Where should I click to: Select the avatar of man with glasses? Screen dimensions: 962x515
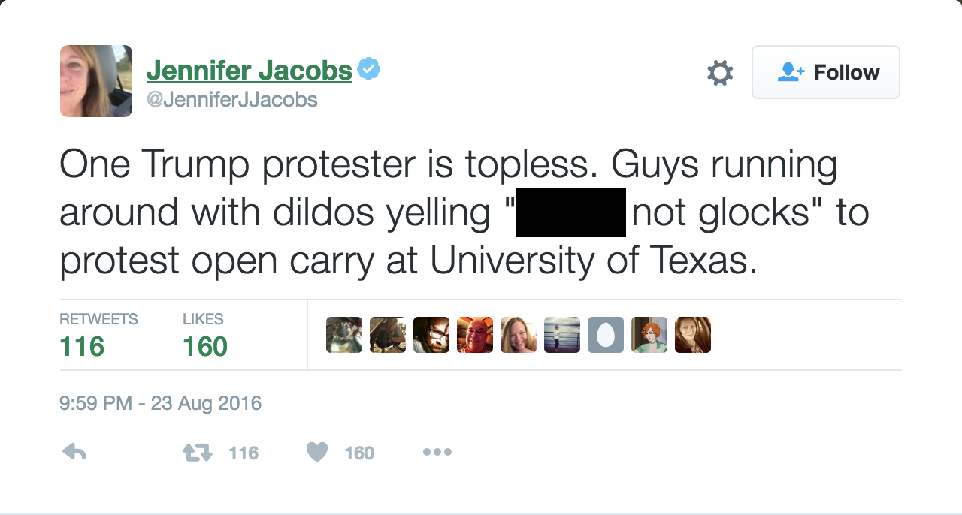click(431, 335)
